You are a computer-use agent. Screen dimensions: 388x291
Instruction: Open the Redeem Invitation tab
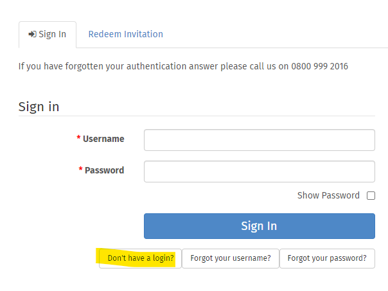[126, 34]
